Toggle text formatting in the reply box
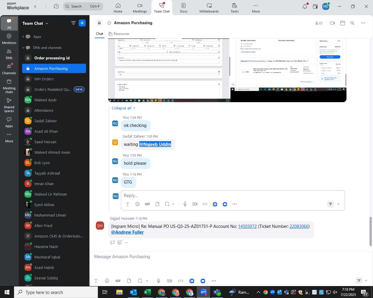This screenshot has height=298, width=373. [128, 204]
